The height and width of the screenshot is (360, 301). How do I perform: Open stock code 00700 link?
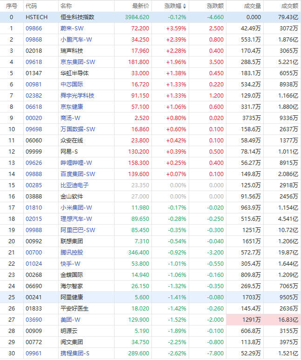tap(34, 253)
